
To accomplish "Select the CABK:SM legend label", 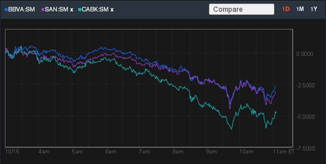I will 95,9.
